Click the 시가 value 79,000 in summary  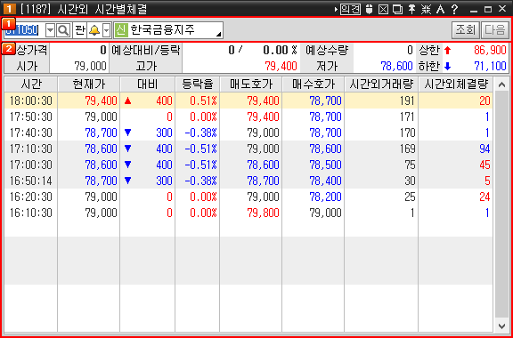[x=90, y=67]
